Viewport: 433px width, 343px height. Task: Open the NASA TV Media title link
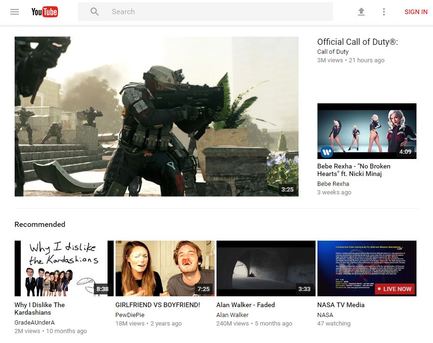tap(341, 305)
